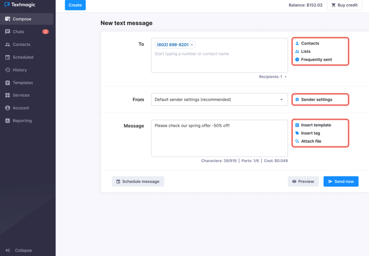369x256 pixels.
Task: Click the To recipients input field
Action: point(219,56)
